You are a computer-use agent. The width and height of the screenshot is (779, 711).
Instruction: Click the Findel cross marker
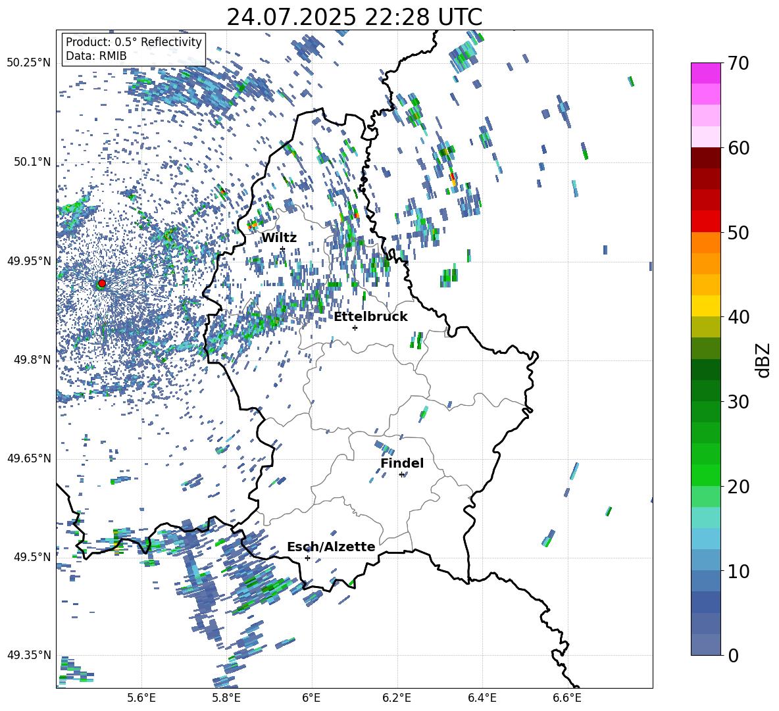(401, 475)
